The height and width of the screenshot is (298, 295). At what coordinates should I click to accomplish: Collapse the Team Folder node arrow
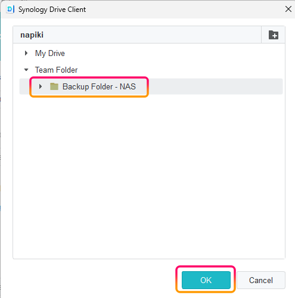pyautogui.click(x=26, y=70)
